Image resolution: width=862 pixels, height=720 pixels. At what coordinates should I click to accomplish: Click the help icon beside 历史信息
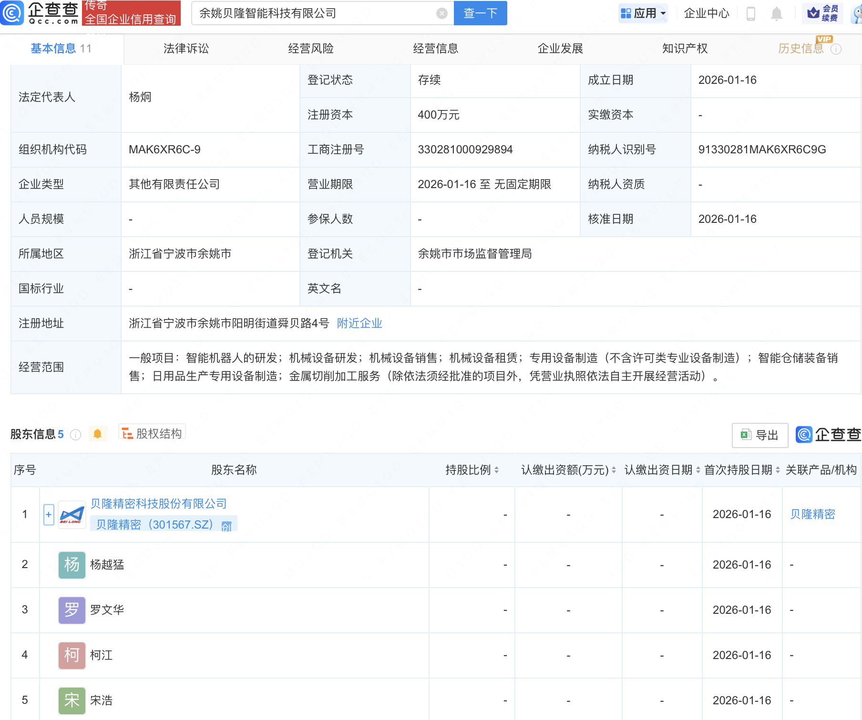tap(836, 49)
